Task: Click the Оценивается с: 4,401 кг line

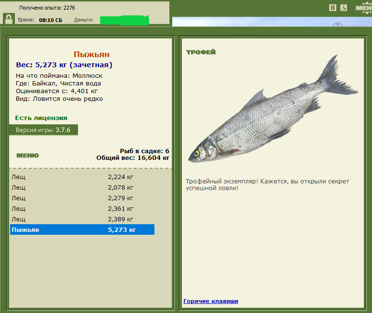Action: pyautogui.click(x=57, y=91)
